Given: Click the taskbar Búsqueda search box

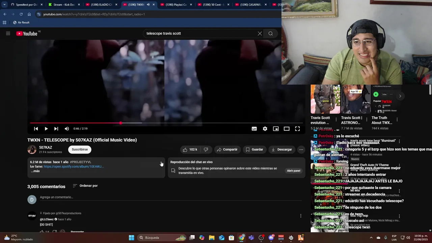Looking at the screenshot, I should point(162,238).
